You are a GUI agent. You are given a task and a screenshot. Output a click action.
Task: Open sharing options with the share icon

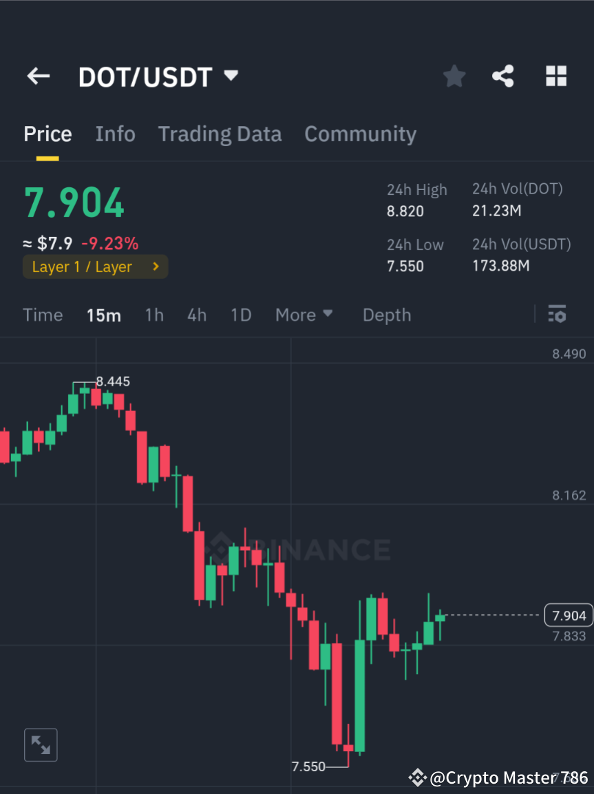pyautogui.click(x=503, y=76)
